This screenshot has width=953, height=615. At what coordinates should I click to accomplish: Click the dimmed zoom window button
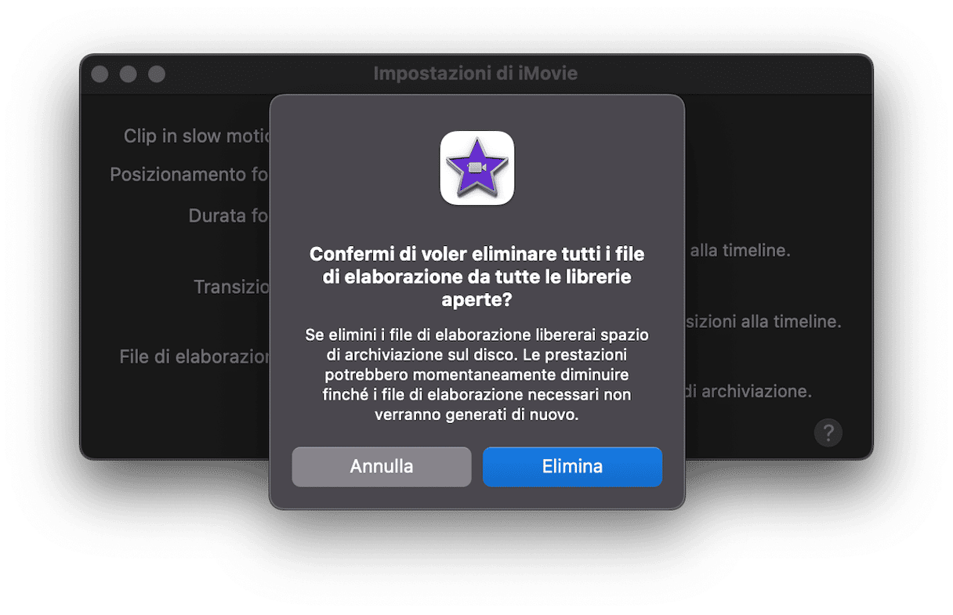click(157, 74)
